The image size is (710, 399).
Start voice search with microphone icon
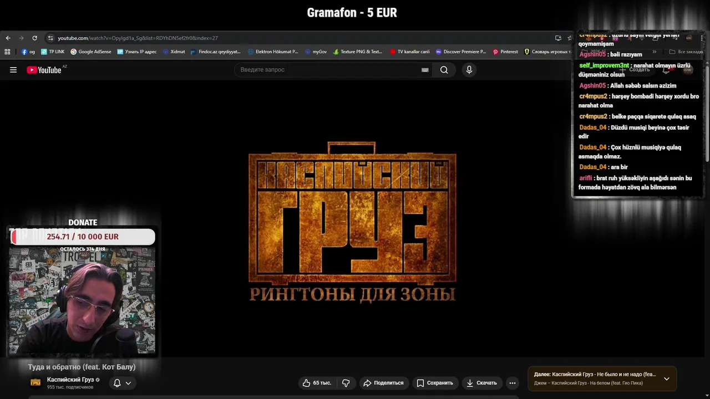click(469, 70)
